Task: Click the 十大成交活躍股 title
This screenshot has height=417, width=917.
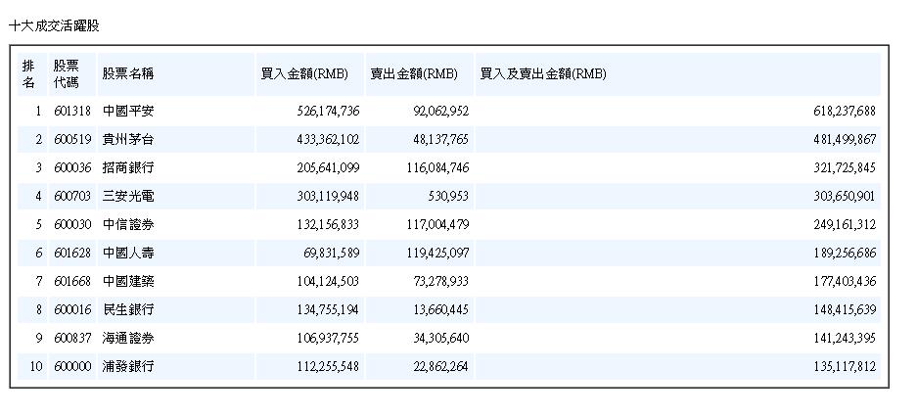Action: pos(54,25)
